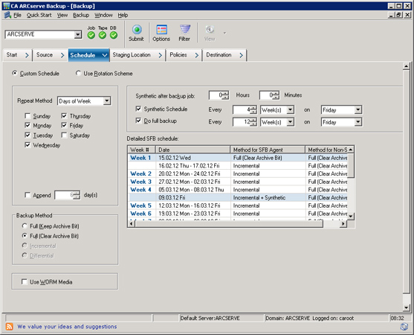Select the 09.03.12 Fri Incremental + Synthetic row
414x335 pixels.
click(x=238, y=197)
